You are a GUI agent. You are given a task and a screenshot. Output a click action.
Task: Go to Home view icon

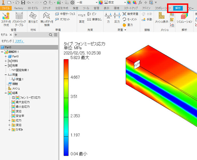45,2
